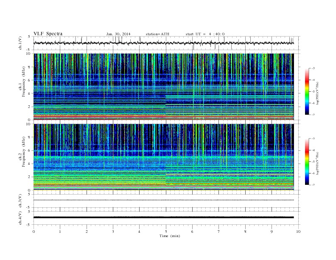Click the "Time (min)" x-axis label
The height and width of the screenshot is (260, 336).
(170, 236)
